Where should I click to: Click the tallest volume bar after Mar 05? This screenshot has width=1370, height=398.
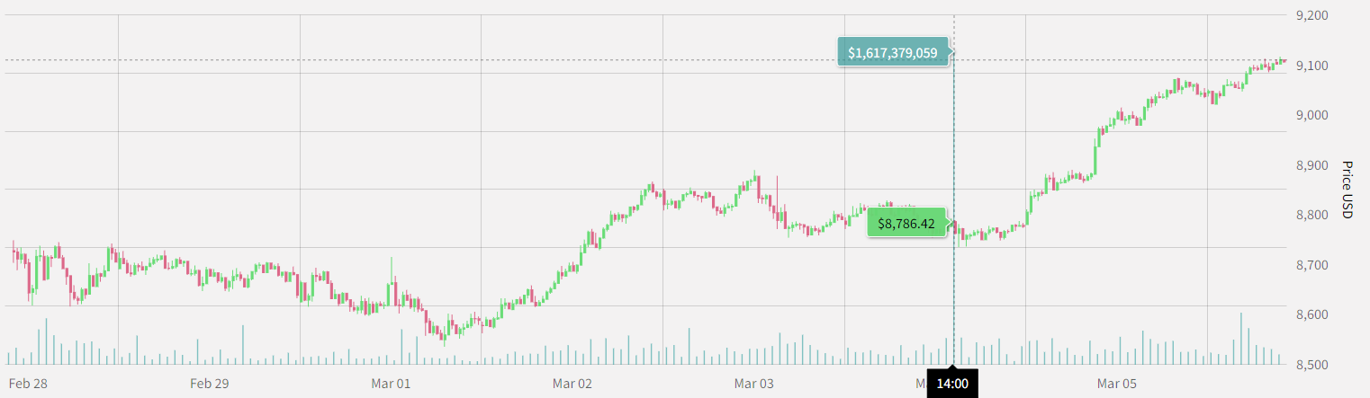click(1241, 339)
